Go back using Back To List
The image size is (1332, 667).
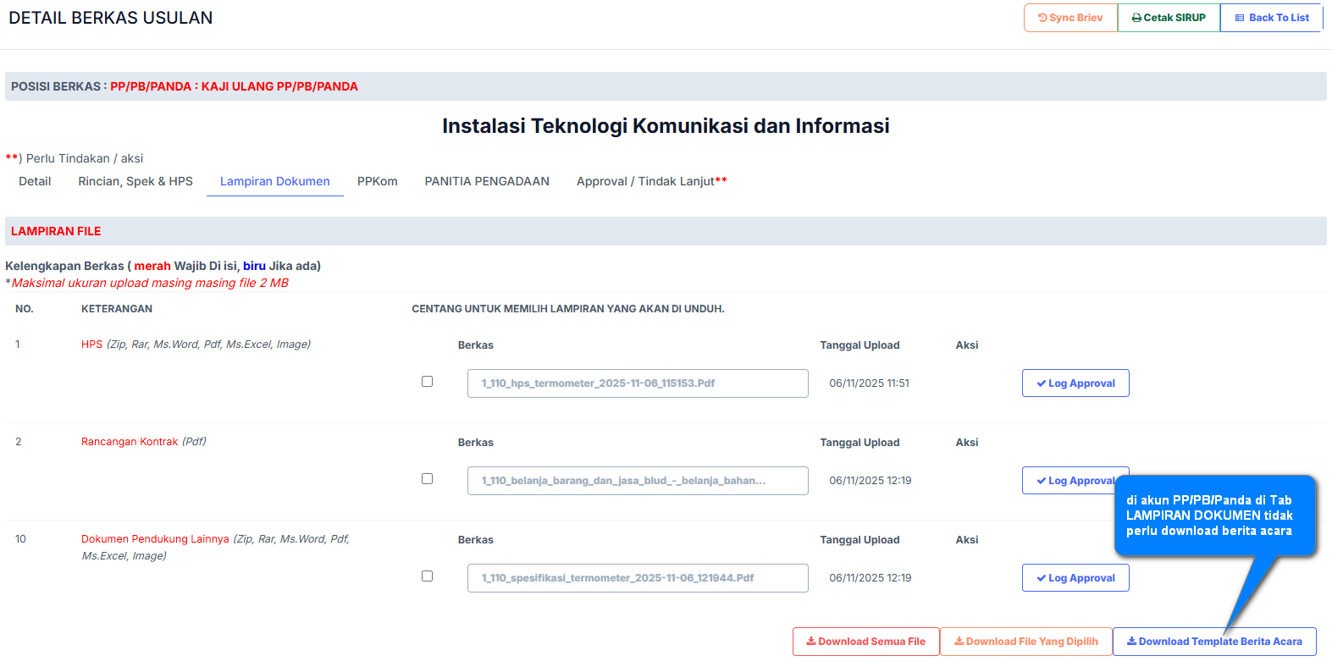click(x=1271, y=18)
